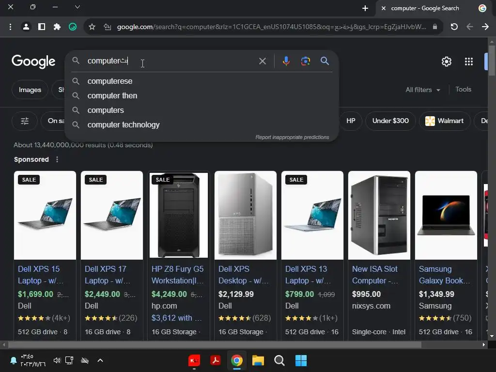Screen dimensions: 496x372
Task: Click the share page icon in address bar
Action: click(108, 27)
